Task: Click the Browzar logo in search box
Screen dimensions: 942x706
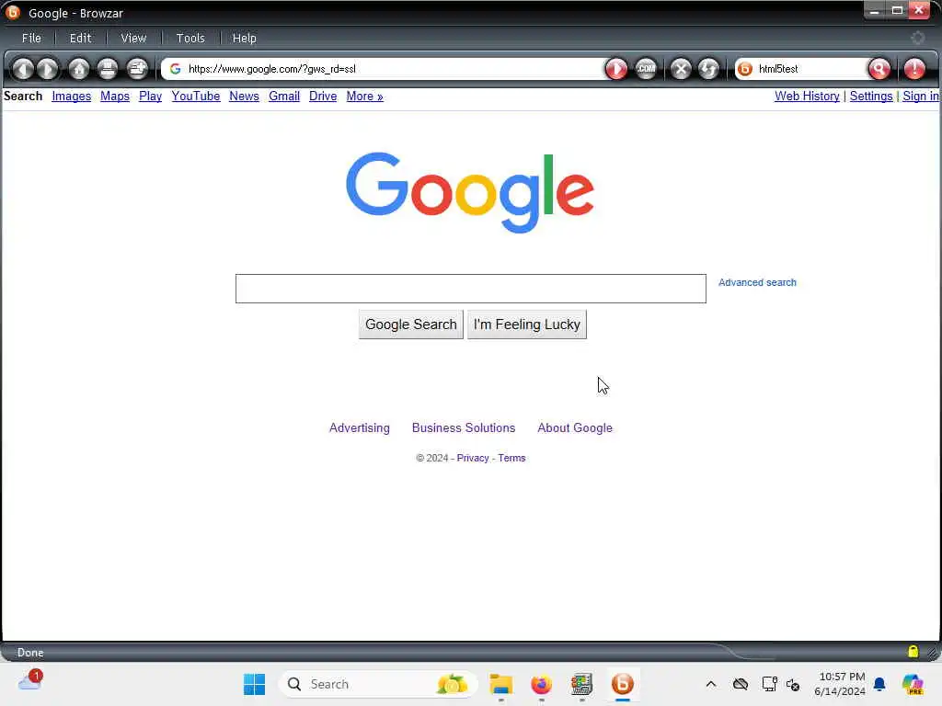Action: [x=745, y=69]
